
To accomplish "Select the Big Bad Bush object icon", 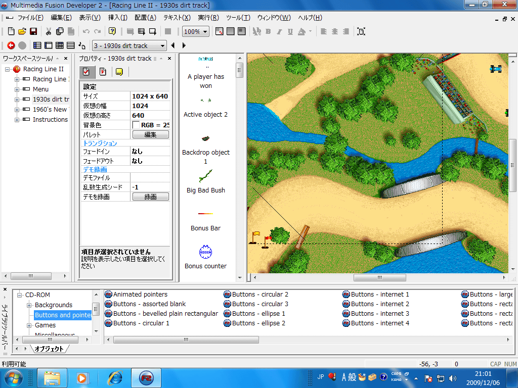I will point(205,176).
